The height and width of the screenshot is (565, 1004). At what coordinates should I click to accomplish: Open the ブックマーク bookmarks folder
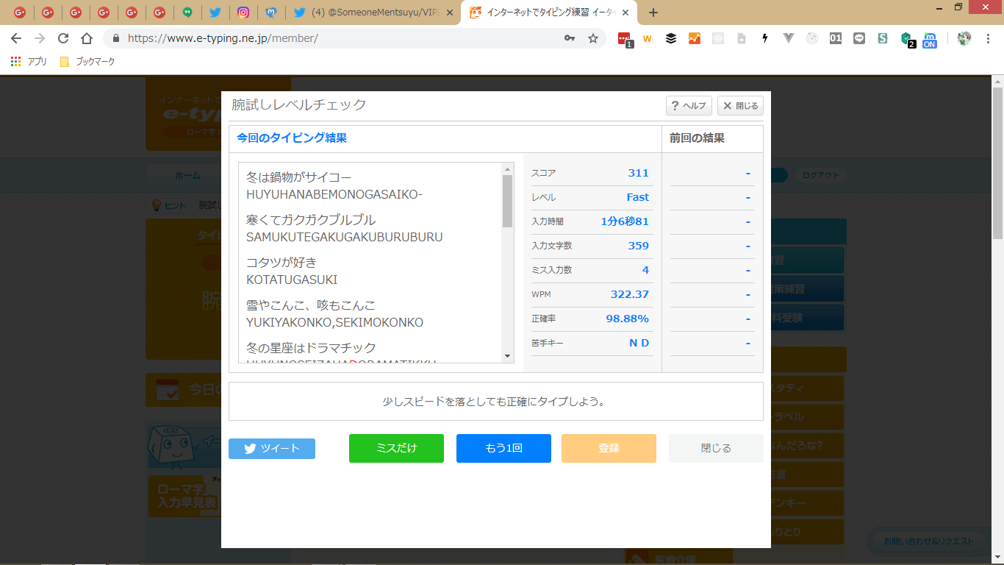(87, 62)
